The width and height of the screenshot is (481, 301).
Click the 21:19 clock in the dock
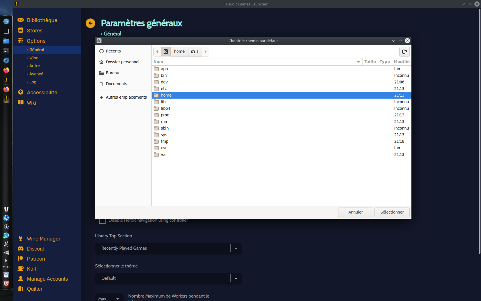click(6, 267)
